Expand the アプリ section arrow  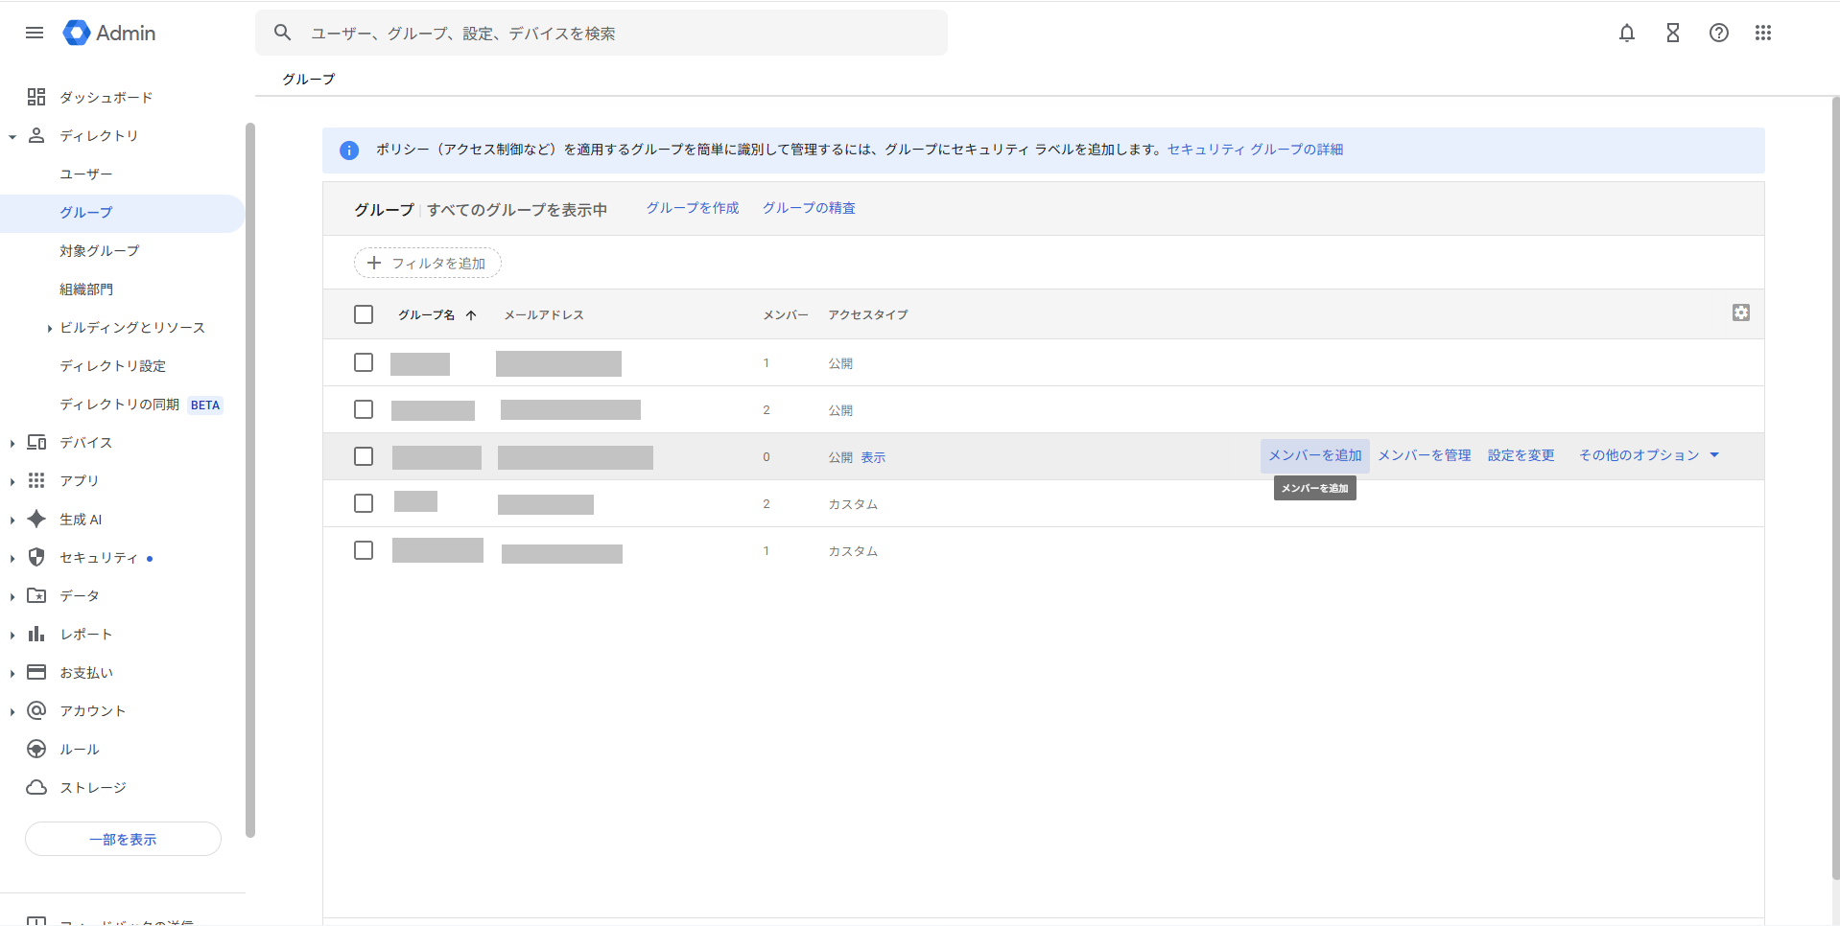(x=12, y=481)
